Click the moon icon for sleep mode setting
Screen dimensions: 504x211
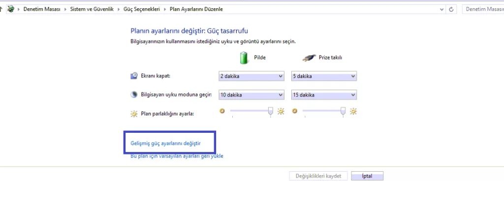point(134,94)
